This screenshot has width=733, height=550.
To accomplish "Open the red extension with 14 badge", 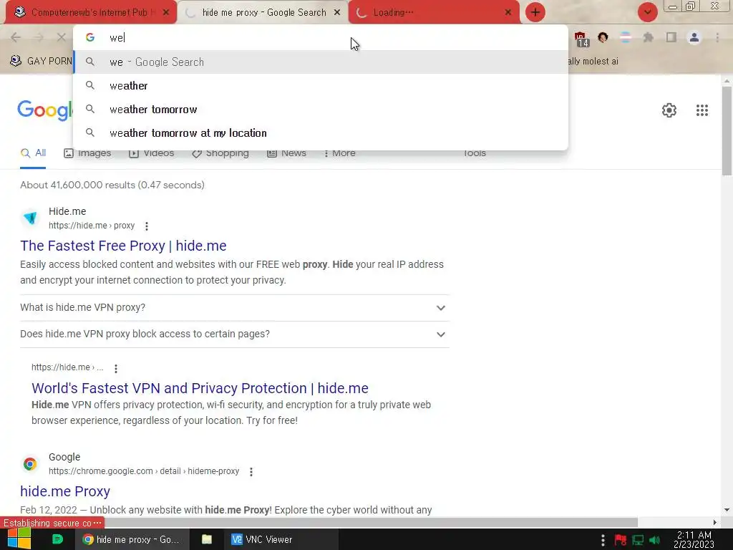I will pyautogui.click(x=581, y=39).
